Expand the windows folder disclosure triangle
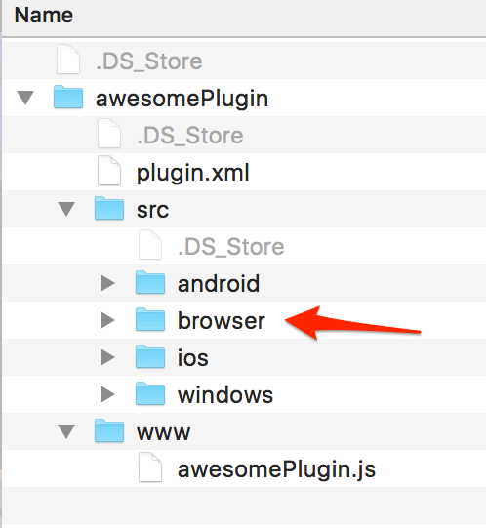The image size is (486, 528). (107, 394)
